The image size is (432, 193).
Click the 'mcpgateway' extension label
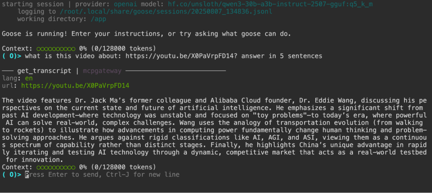tap(102, 71)
